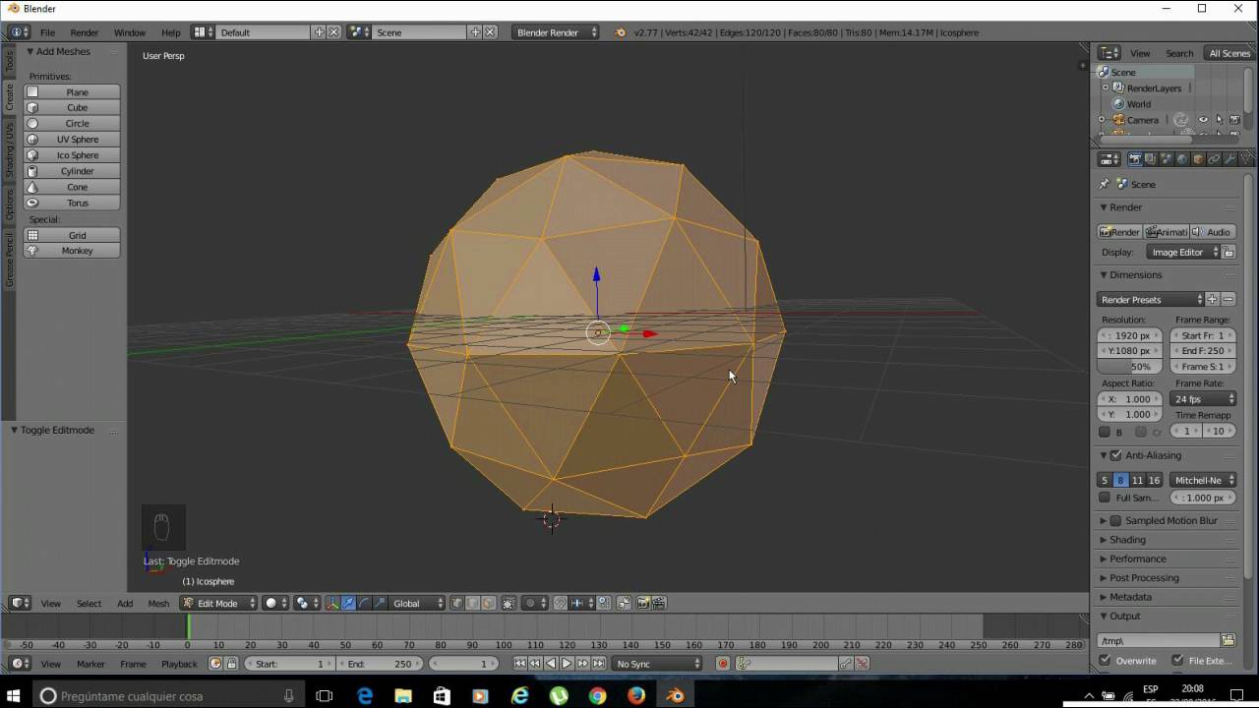The width and height of the screenshot is (1259, 708).
Task: Click delete keyframes crossed key icon
Action: 862,664
